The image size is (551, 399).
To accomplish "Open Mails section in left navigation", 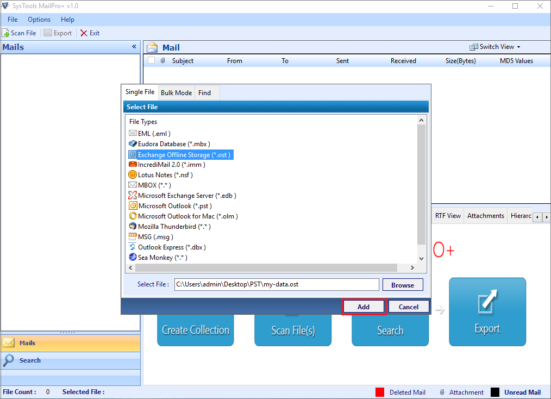I will 70,343.
